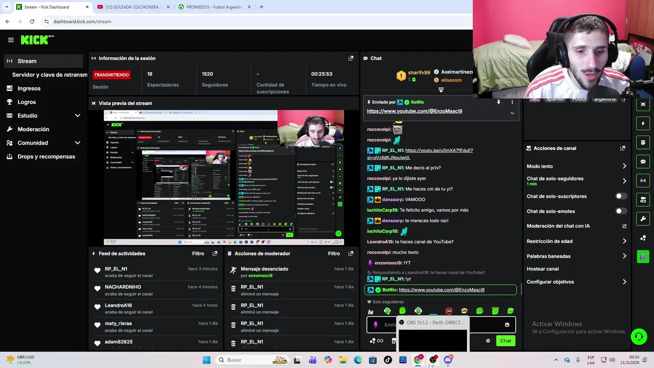Click Hostear canal
The width and height of the screenshot is (654, 368).
pyautogui.click(x=543, y=269)
